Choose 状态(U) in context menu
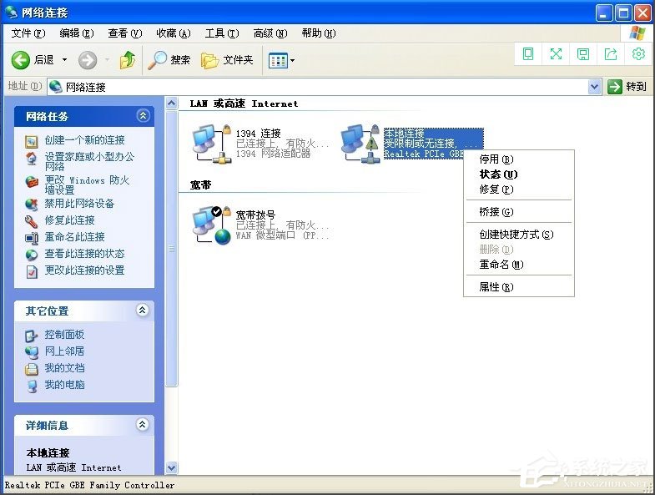The width and height of the screenshot is (655, 495). pyautogui.click(x=519, y=174)
